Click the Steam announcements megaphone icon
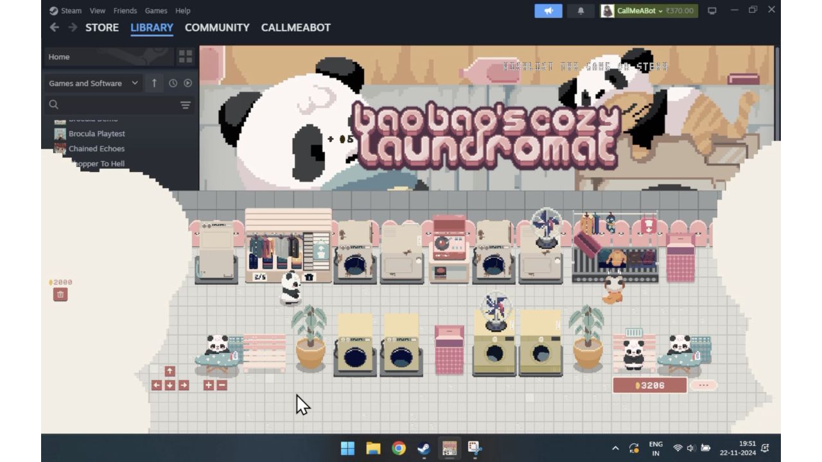This screenshot has height=462, width=822. [x=548, y=11]
